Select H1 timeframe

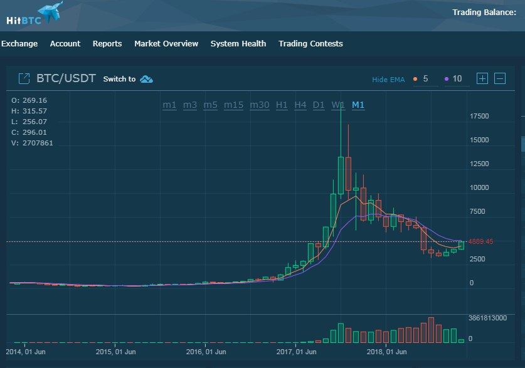coord(282,105)
